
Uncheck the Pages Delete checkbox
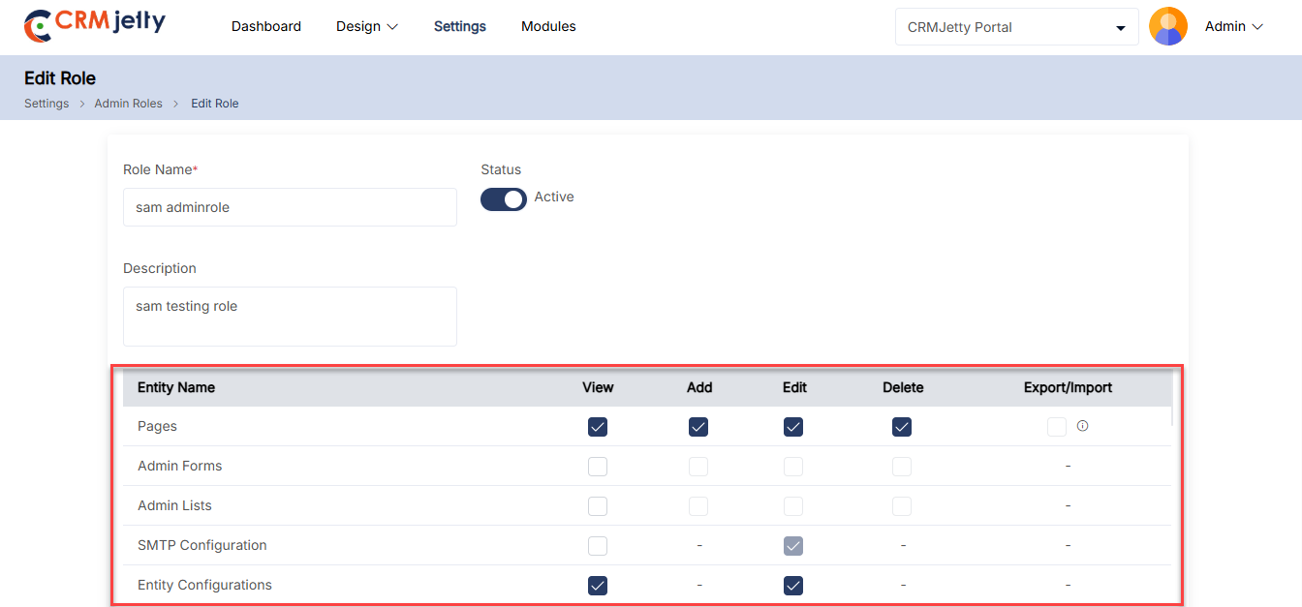tap(902, 427)
